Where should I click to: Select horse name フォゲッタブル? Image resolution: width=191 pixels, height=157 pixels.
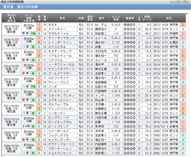pyautogui.click(x=58, y=135)
